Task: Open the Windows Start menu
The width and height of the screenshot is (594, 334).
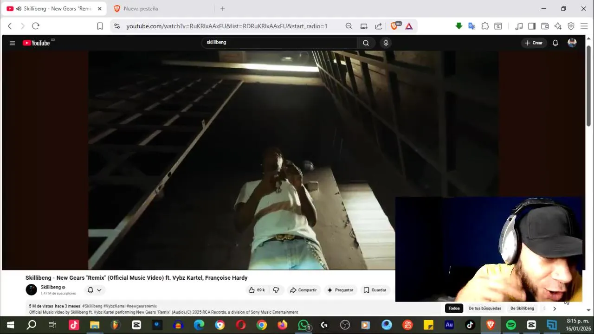Action: [10, 325]
